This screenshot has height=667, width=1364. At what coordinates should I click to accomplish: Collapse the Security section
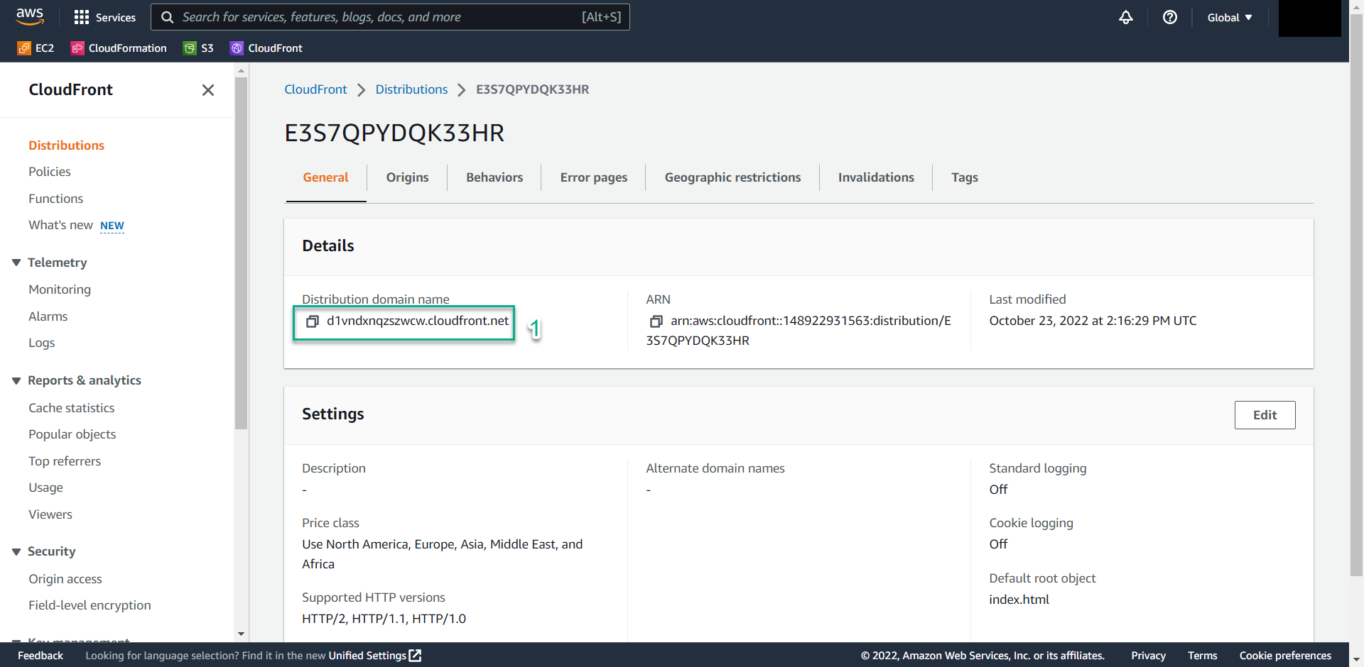pyautogui.click(x=16, y=552)
